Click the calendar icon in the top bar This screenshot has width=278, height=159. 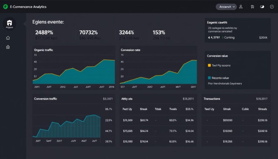coord(252,7)
